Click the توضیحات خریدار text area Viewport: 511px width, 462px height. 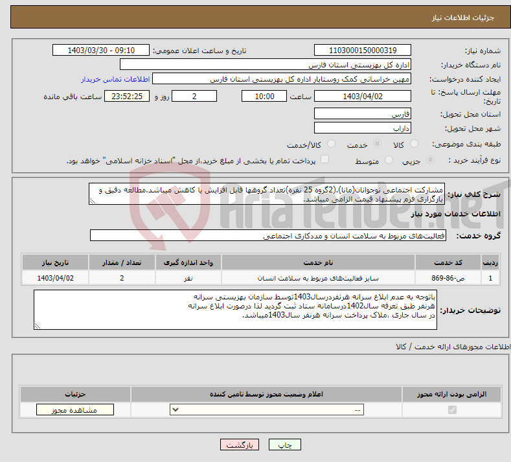coord(235,310)
